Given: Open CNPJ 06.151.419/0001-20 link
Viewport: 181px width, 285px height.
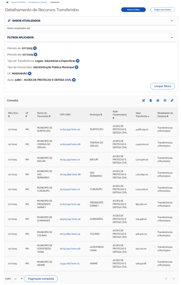Looking at the screenshot, I should coord(70,160).
